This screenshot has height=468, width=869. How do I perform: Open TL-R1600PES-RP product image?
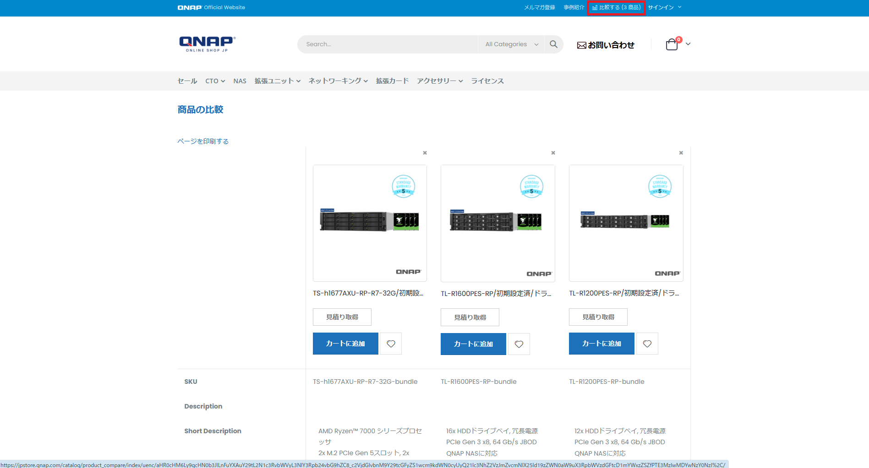tap(498, 224)
